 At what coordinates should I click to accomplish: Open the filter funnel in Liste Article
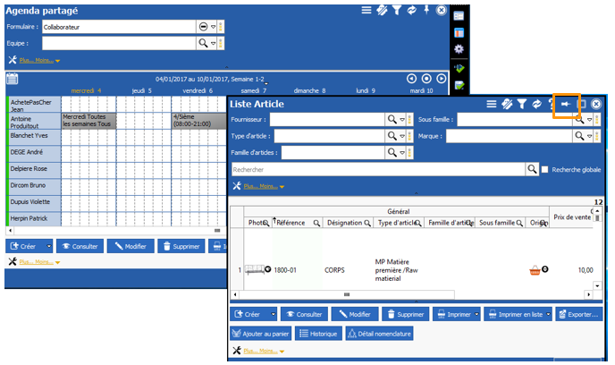(x=522, y=105)
